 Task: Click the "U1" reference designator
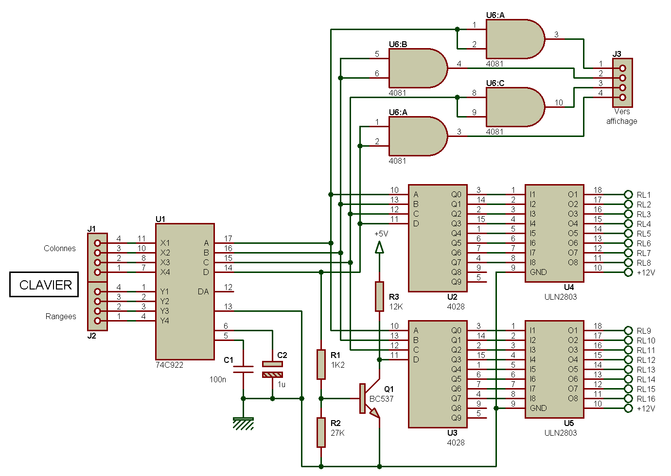click(160, 219)
